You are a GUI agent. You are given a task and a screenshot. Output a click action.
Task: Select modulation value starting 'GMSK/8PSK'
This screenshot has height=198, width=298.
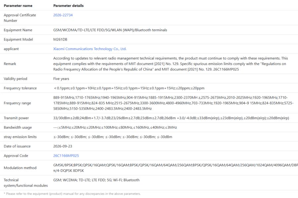175,168
